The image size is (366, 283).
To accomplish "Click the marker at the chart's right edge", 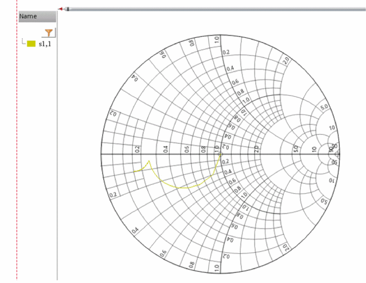I will click(337, 155).
